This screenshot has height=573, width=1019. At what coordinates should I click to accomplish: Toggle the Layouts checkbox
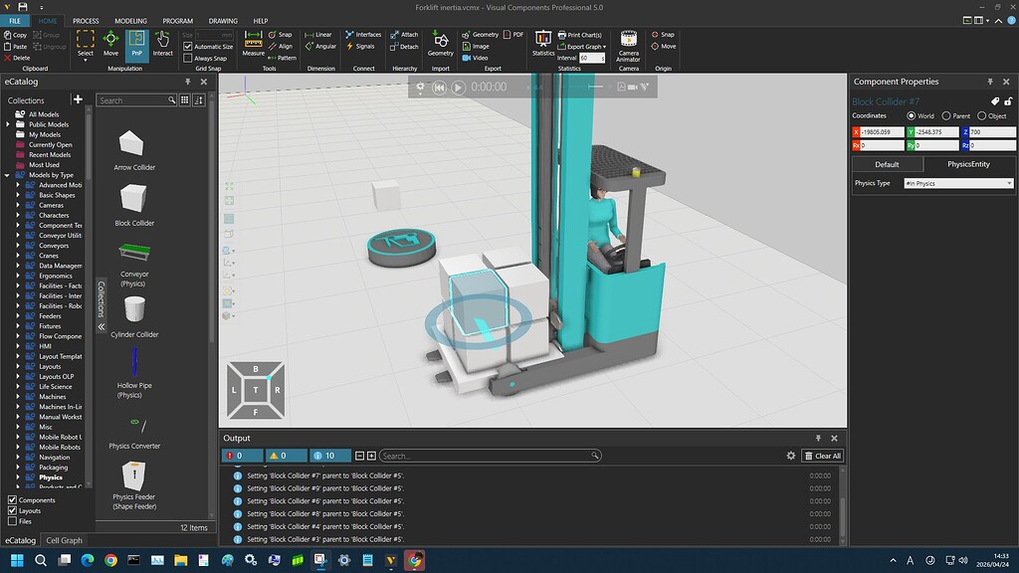click(12, 510)
